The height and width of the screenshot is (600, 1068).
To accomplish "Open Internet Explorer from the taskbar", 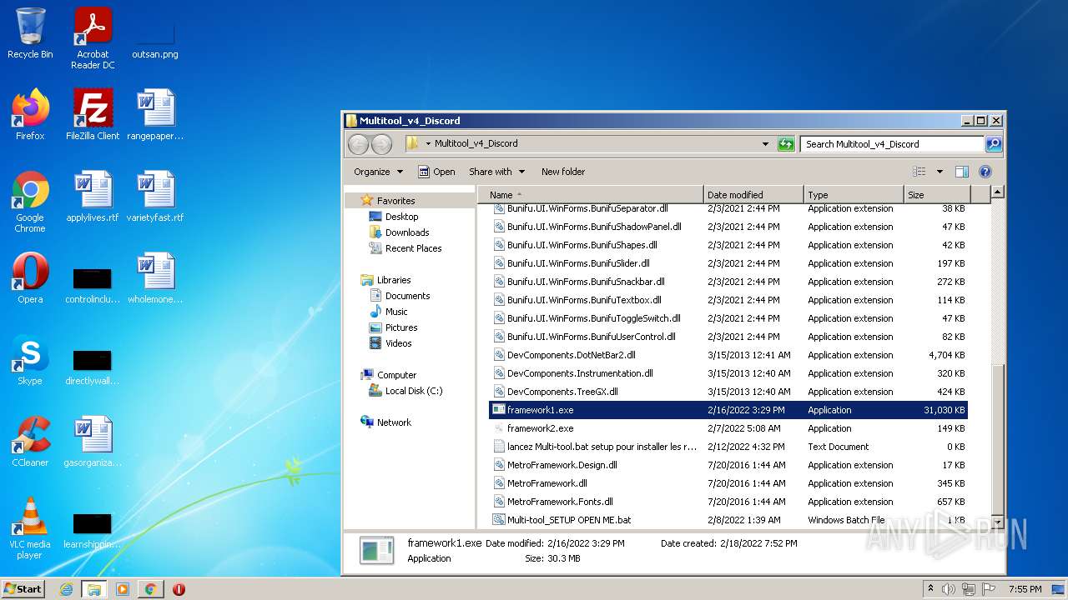I will (67, 589).
